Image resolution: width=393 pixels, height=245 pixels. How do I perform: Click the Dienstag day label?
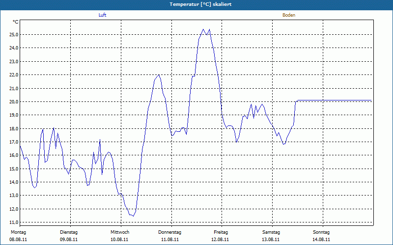[69, 232]
